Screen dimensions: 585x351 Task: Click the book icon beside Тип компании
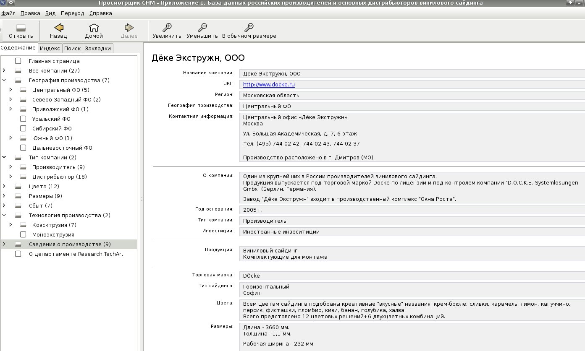pos(18,157)
